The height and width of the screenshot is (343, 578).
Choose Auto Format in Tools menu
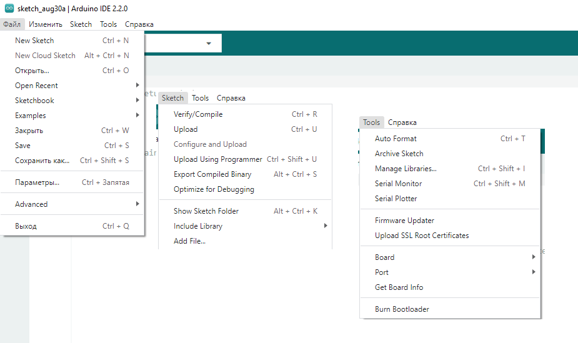click(x=450, y=139)
